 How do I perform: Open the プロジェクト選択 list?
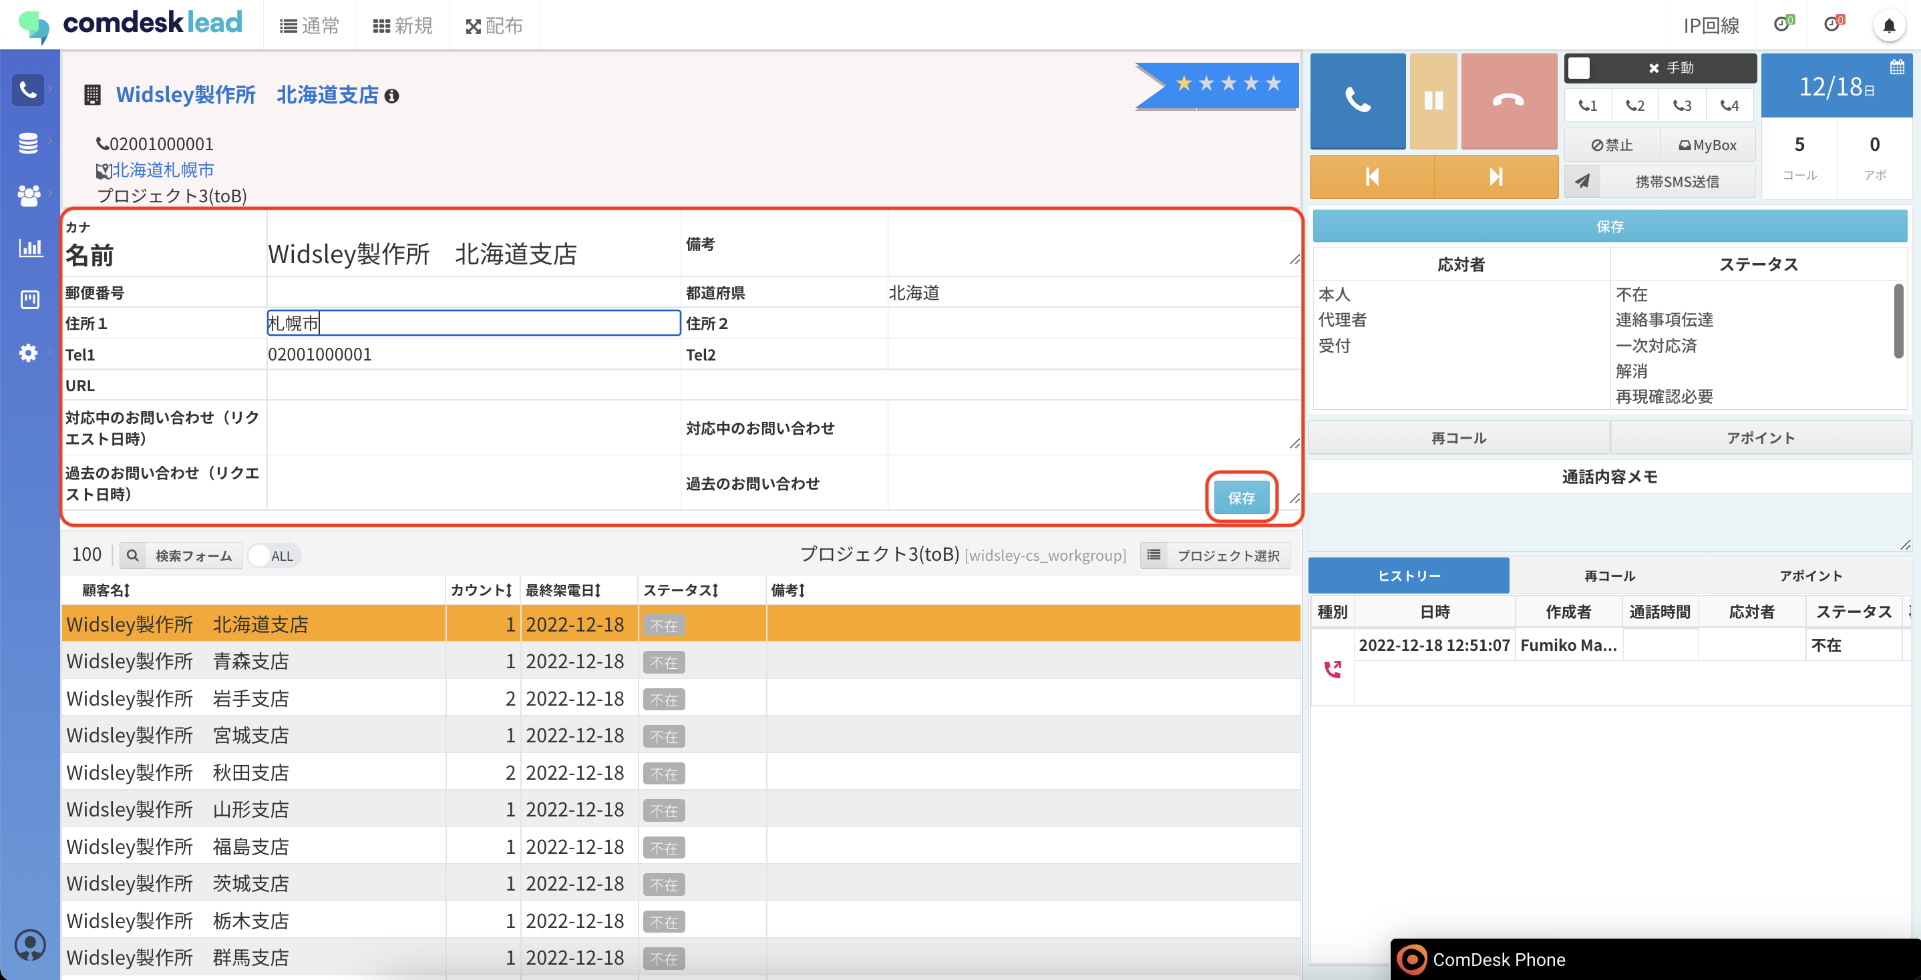[x=1215, y=556]
